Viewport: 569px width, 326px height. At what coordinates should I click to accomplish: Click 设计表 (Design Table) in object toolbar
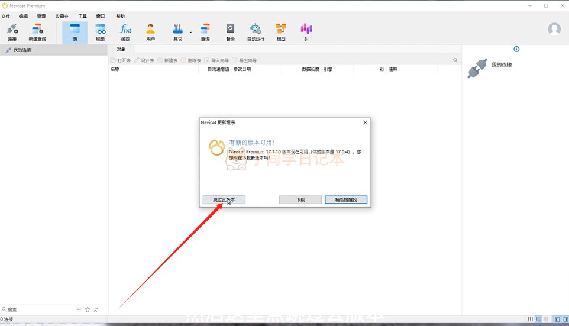(144, 60)
